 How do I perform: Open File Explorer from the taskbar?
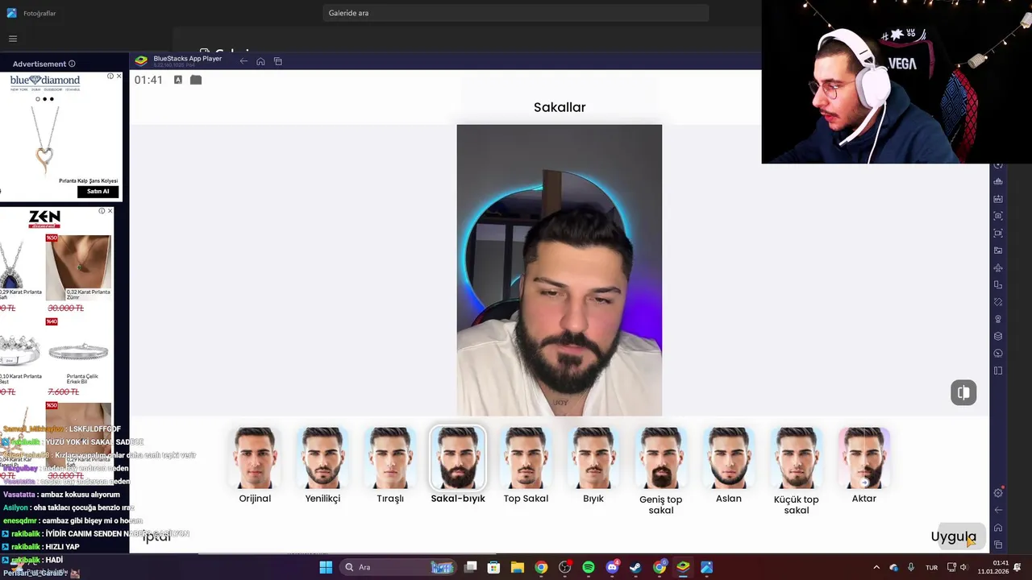pyautogui.click(x=518, y=567)
